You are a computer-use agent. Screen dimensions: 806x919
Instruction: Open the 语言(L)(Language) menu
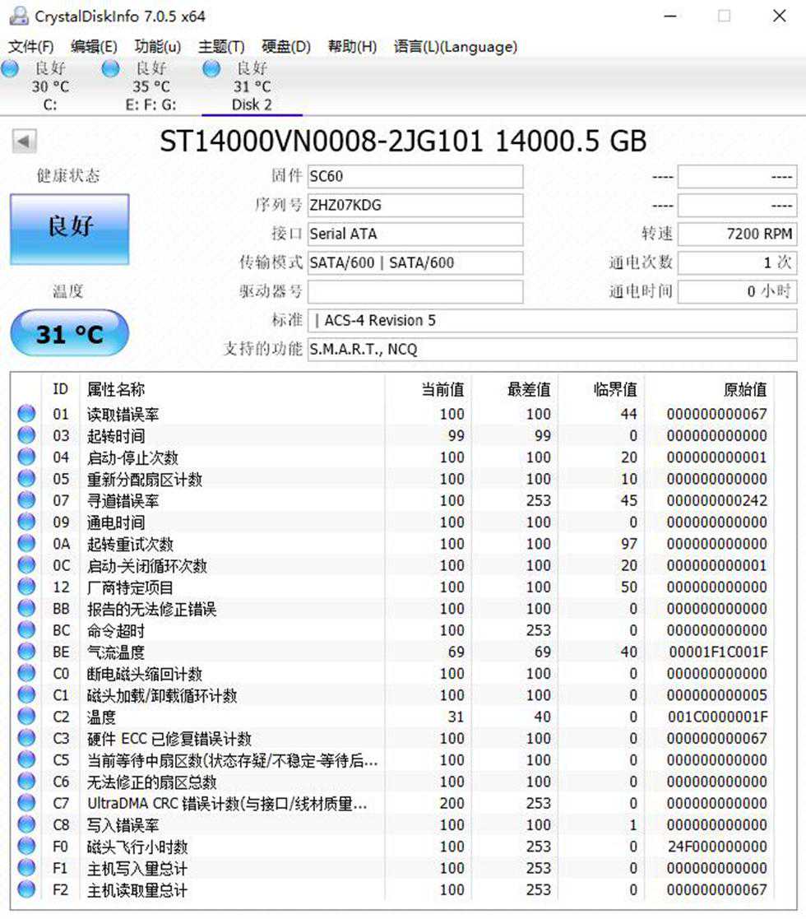coord(456,47)
